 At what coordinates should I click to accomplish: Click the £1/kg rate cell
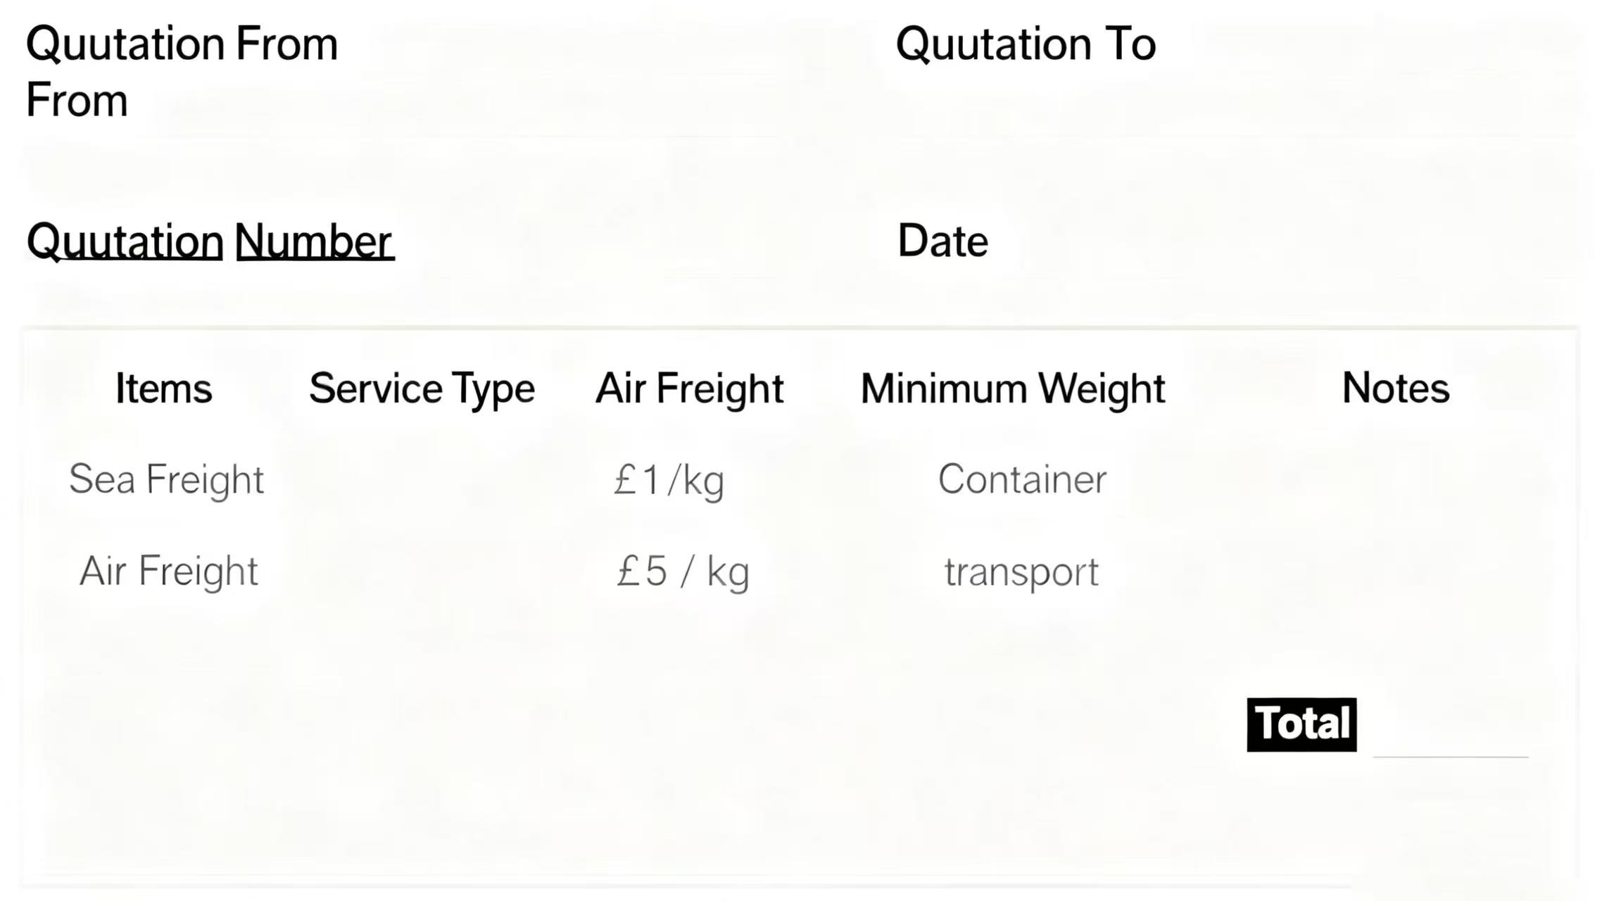669,481
